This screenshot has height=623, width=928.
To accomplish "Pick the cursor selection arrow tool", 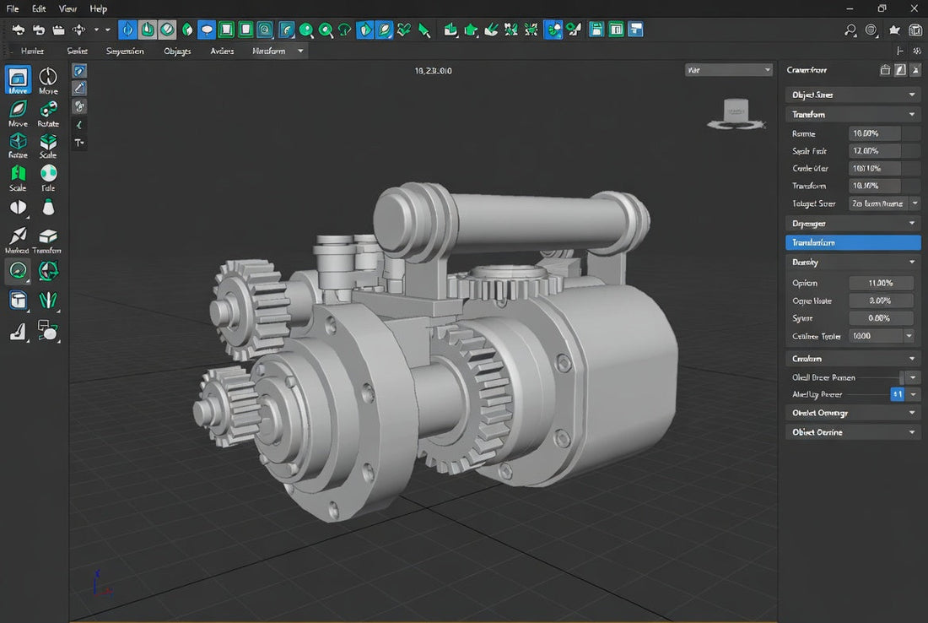I will [x=425, y=30].
